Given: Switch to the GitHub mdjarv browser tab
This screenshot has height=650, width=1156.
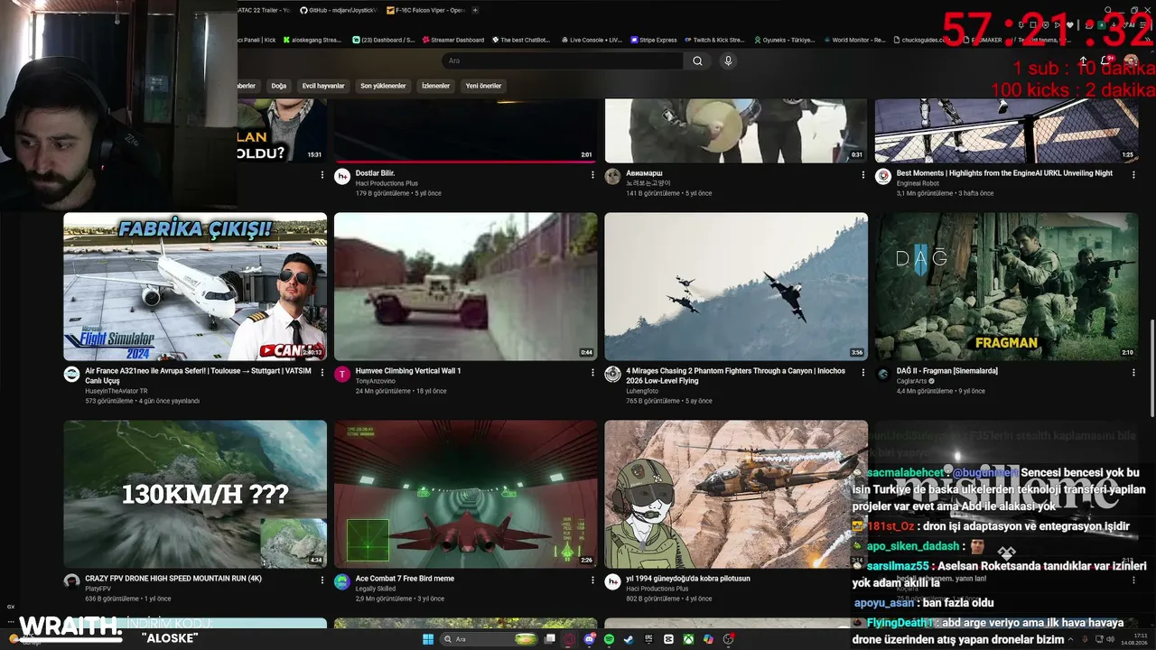Looking at the screenshot, I should point(340,10).
